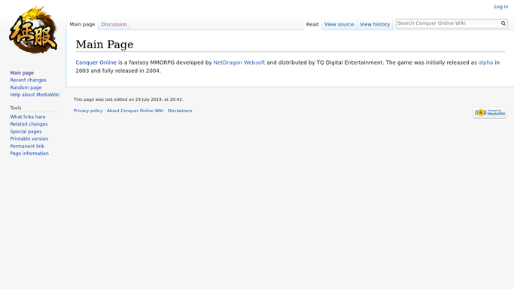Select the Read tab
Screen dimensions: 514x289
point(312,24)
